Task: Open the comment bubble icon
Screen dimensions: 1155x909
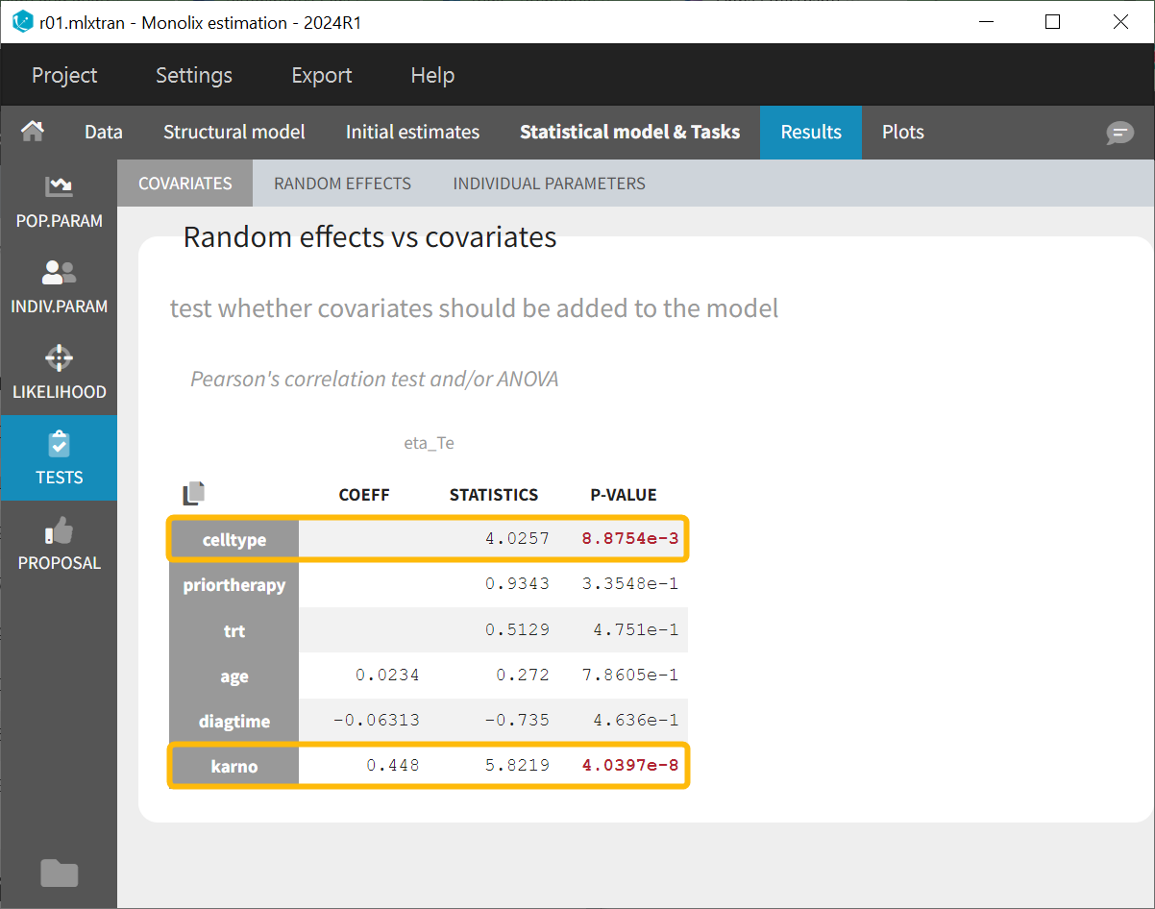Action: (x=1119, y=133)
